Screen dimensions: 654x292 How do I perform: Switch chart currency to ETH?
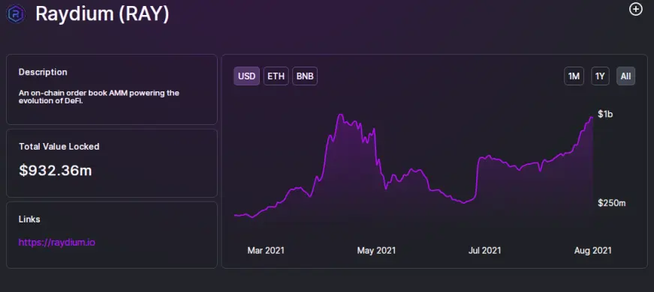pos(276,76)
